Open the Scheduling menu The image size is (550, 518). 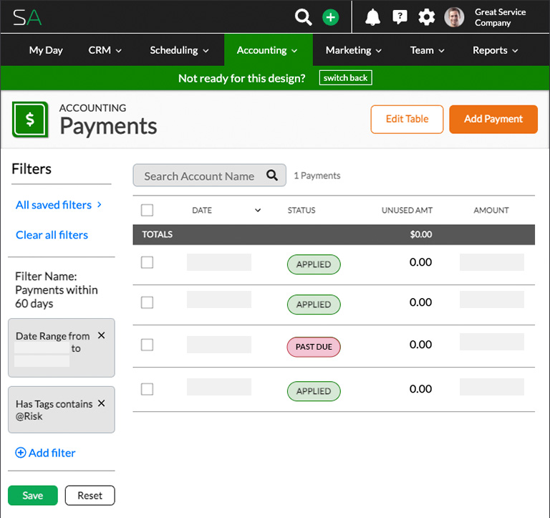click(x=179, y=50)
